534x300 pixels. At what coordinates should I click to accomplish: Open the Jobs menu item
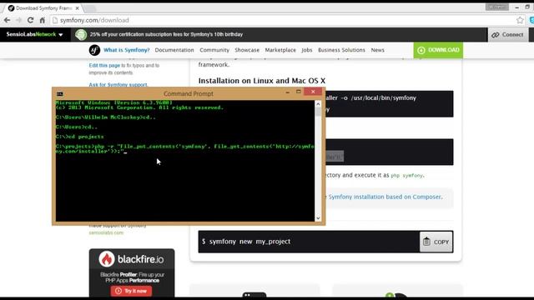[306, 50]
